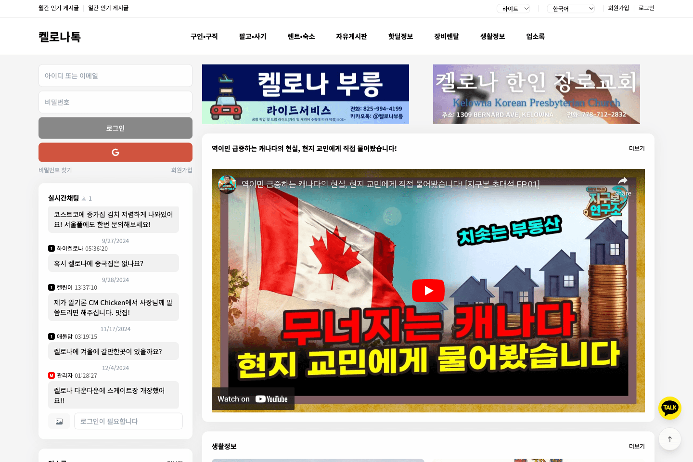The width and height of the screenshot is (693, 462).
Task: Play the 무너지는 캐나다 YouTube video
Action: [x=428, y=290]
